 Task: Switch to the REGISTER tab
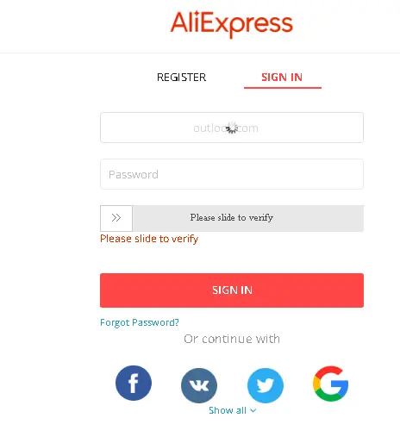[x=181, y=78]
